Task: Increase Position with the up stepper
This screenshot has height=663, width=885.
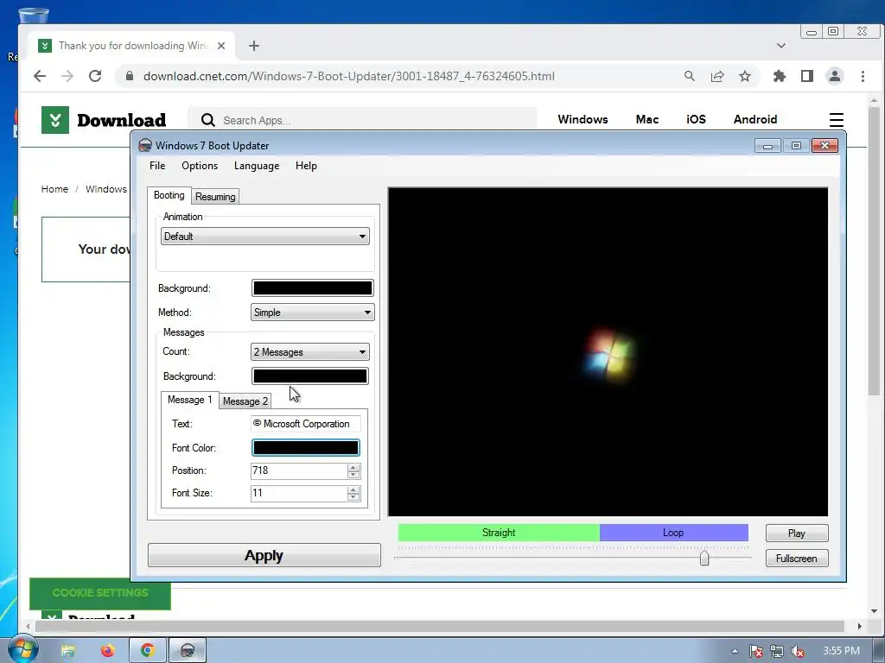Action: coord(353,467)
